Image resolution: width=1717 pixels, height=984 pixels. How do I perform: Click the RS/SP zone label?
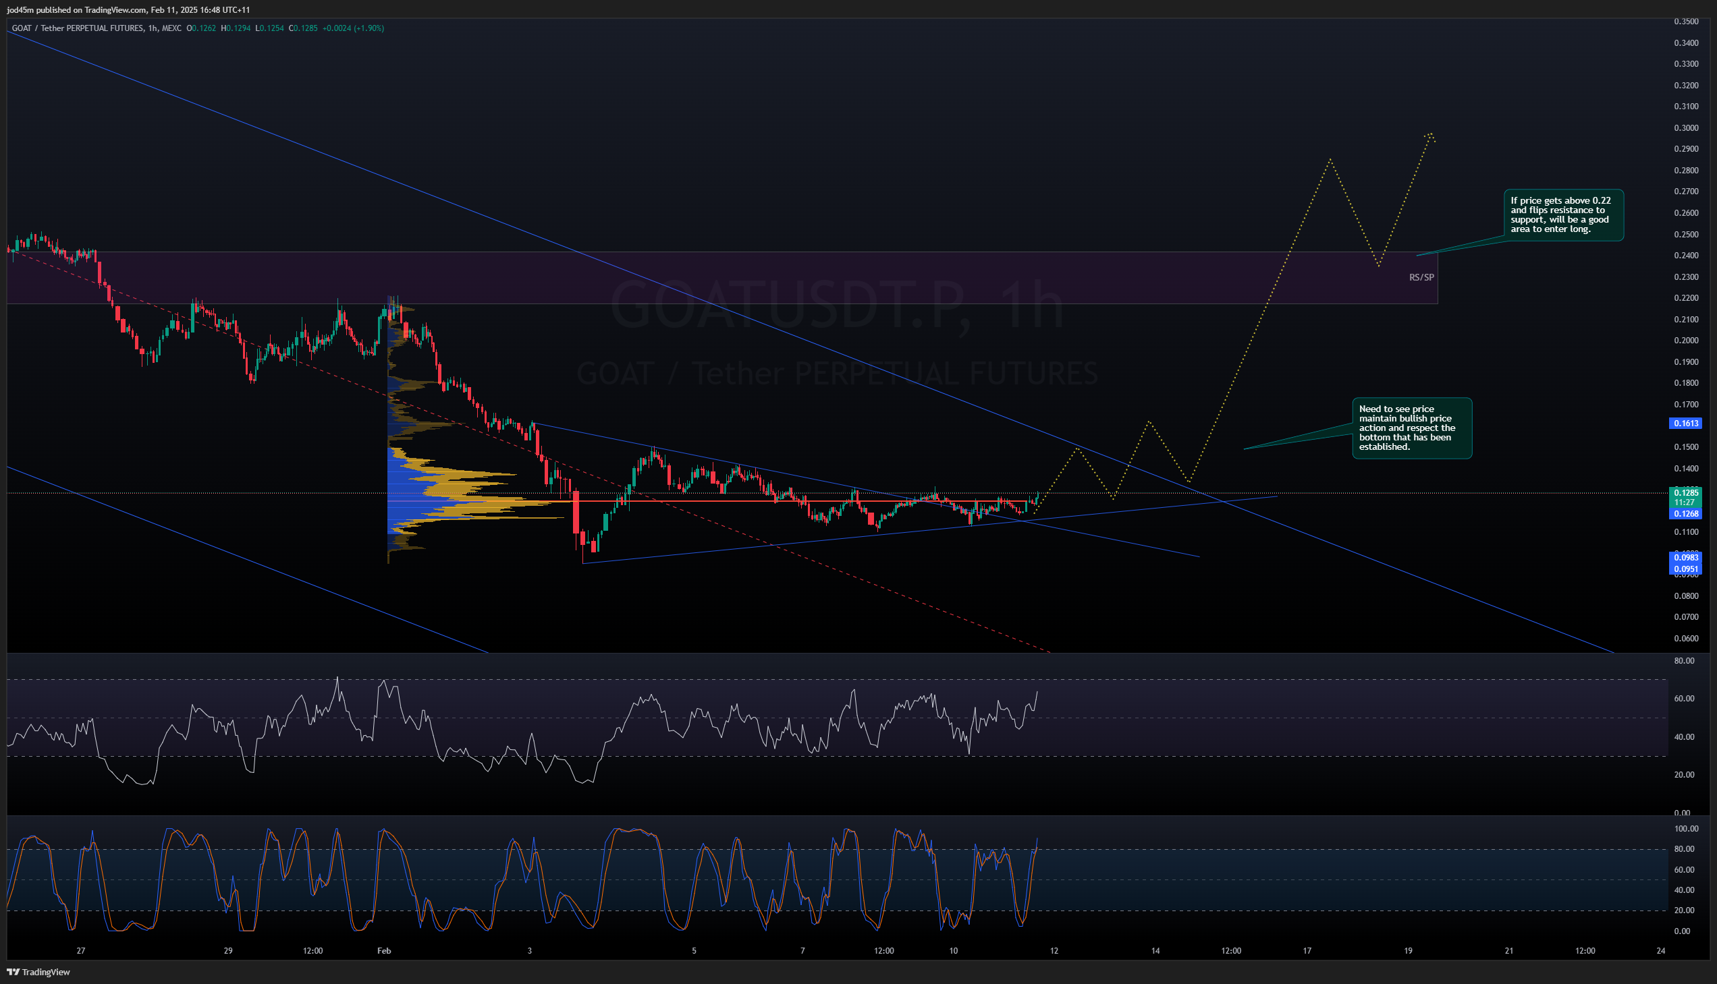1421,277
